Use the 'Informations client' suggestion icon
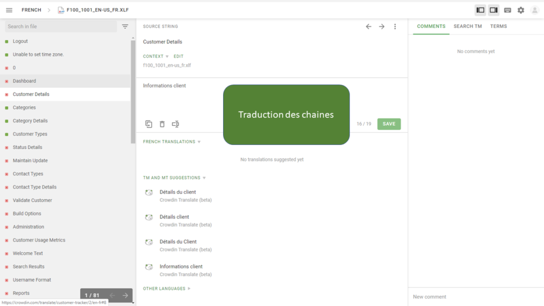The width and height of the screenshot is (544, 306). [x=149, y=267]
